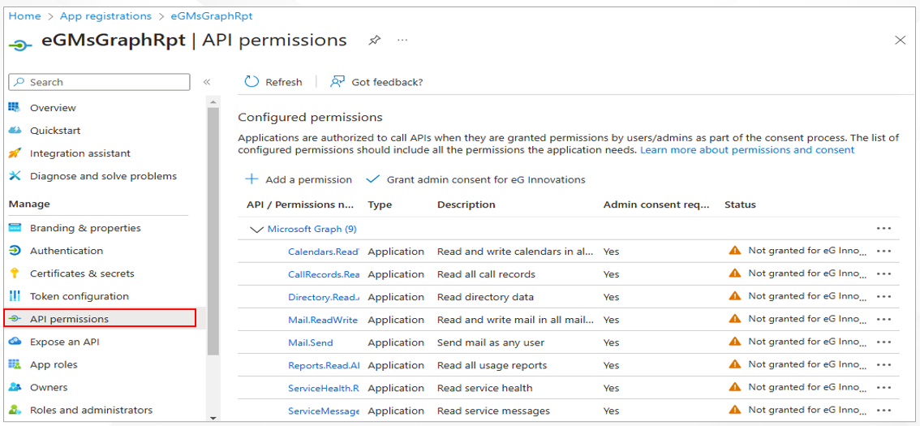The height and width of the screenshot is (426, 920).
Task: Open the ellipsis menu for Directory.Read row
Action: coord(883,297)
